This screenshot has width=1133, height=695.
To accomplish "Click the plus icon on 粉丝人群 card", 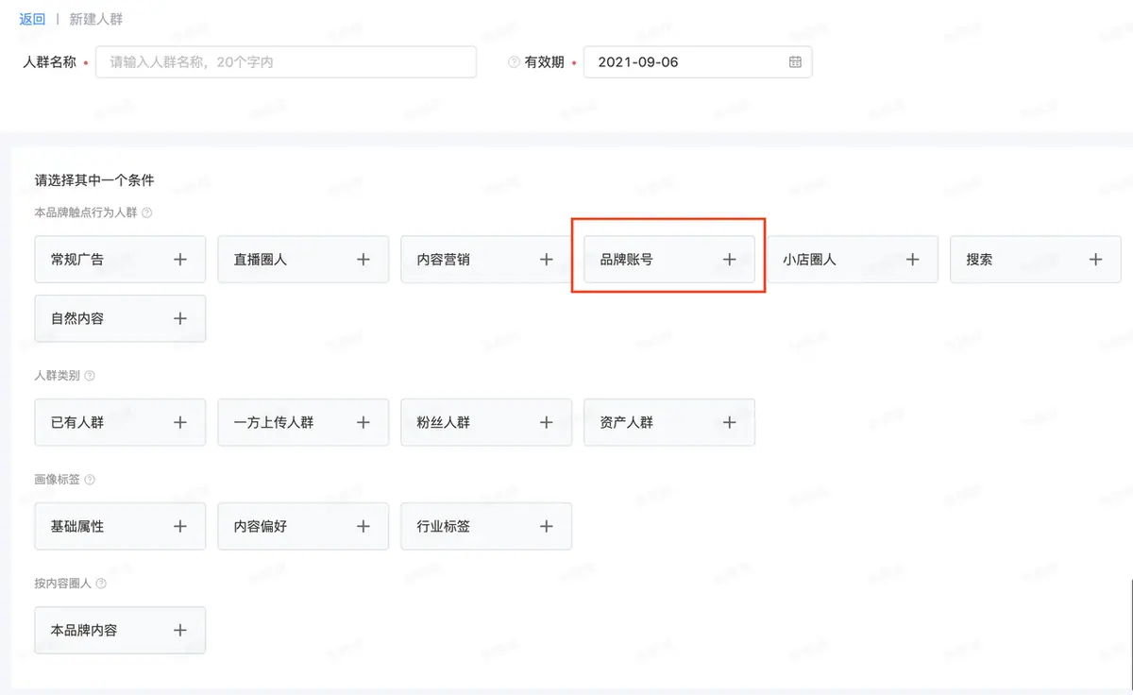I will (547, 422).
